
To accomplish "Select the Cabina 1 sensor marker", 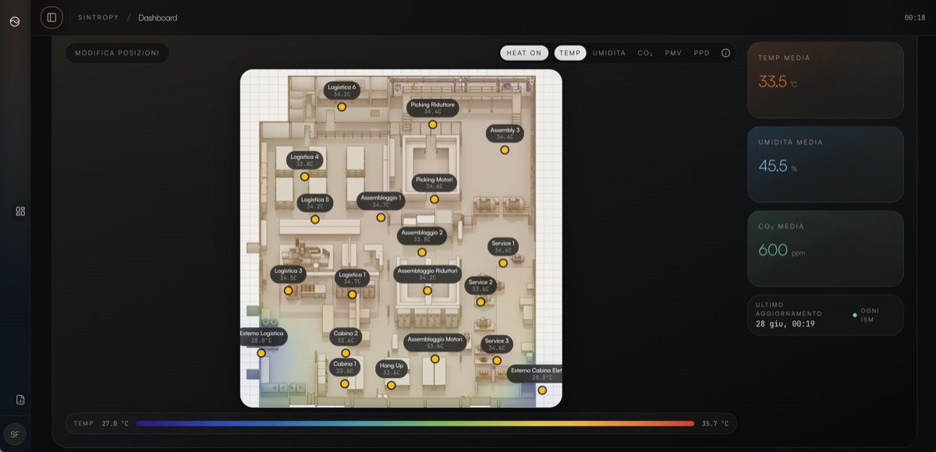I will (345, 383).
